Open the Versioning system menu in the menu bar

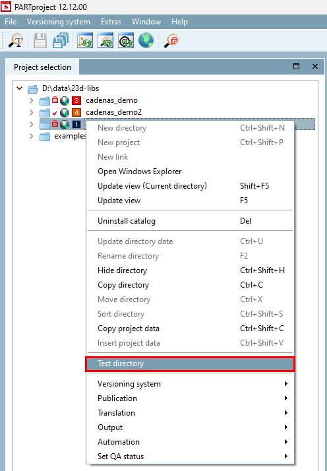59,22
